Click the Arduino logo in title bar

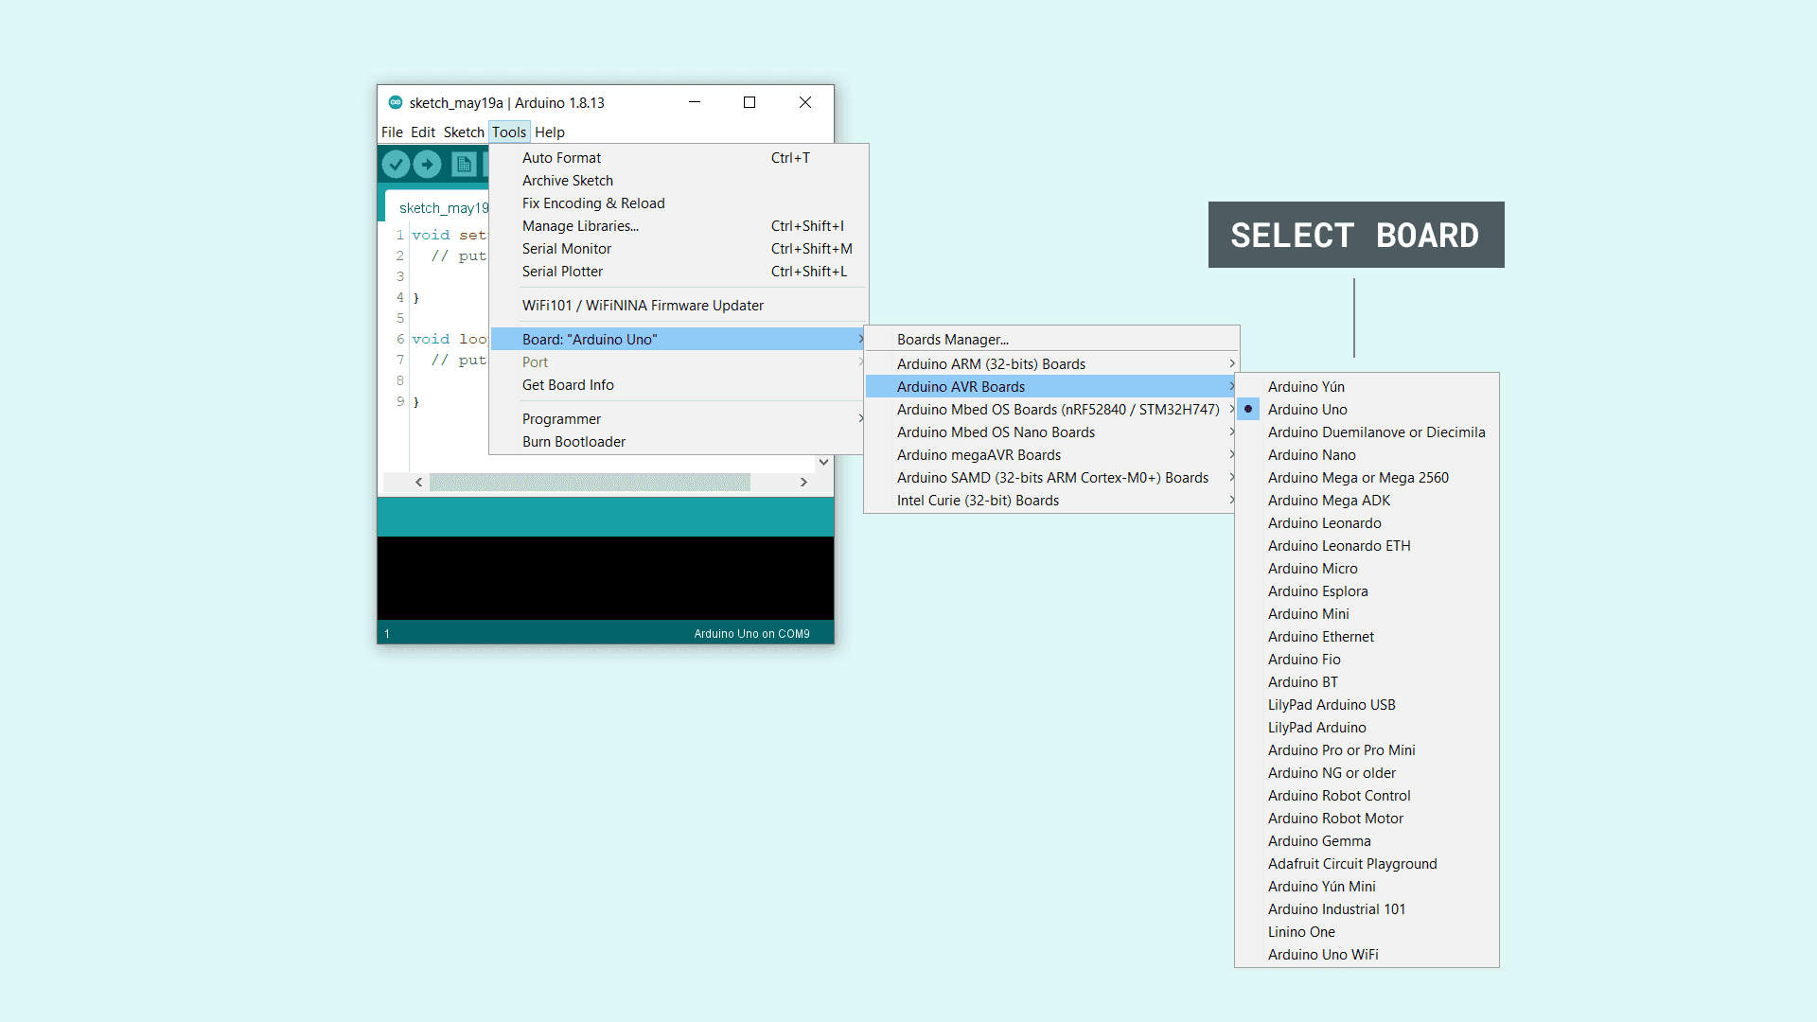click(396, 102)
